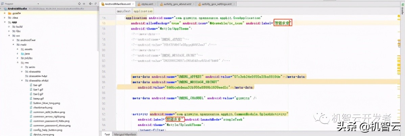Click the file icon beside common_add_button.png
The height and width of the screenshot is (136, 405).
pyautogui.click(x=31, y=112)
